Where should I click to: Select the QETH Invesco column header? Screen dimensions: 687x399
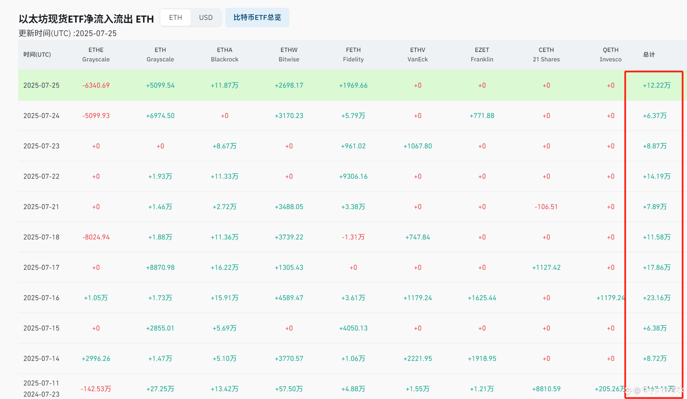click(611, 55)
